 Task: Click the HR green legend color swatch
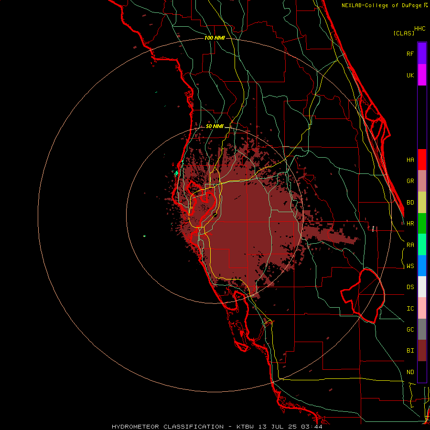pos(422,224)
